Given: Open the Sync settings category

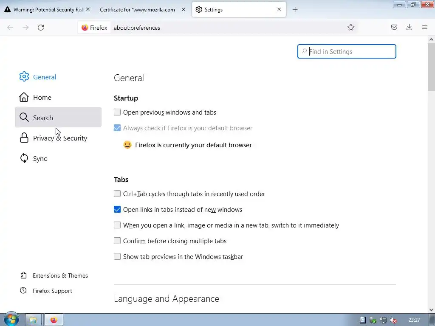Looking at the screenshot, I should [58, 158].
